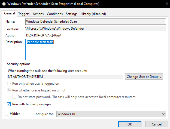Click inside the Description text box
The width and height of the screenshot is (170, 129).
click(96, 50)
